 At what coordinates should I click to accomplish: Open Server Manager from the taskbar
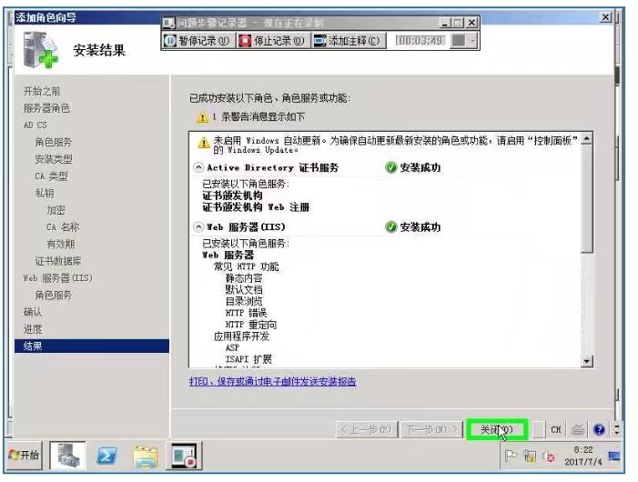pos(68,456)
